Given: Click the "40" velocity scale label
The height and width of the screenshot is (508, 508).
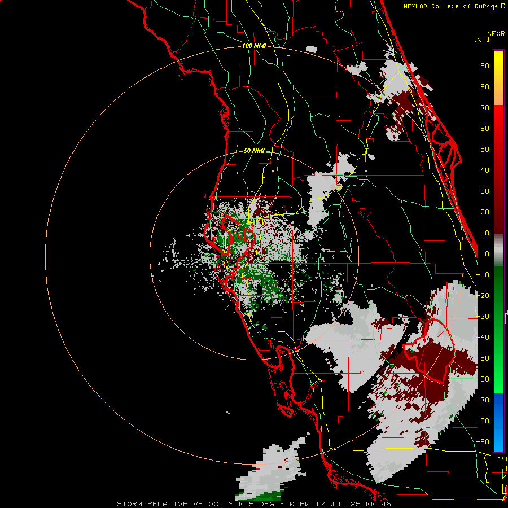Looking at the screenshot, I should (485, 170).
